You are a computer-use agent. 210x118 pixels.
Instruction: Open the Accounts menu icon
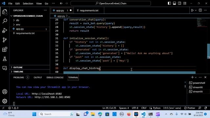tap(5, 92)
